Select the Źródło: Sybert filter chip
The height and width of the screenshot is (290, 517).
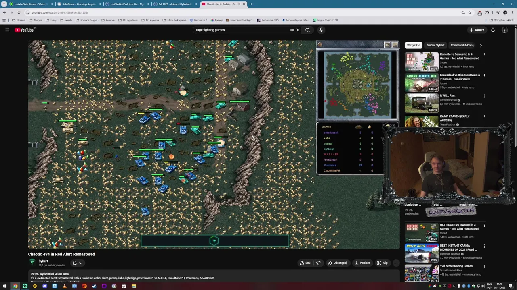click(435, 45)
